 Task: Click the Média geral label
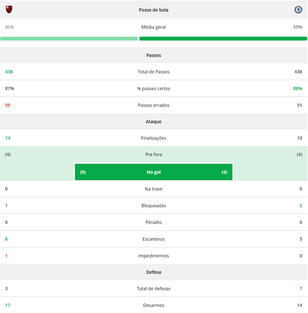point(154,27)
